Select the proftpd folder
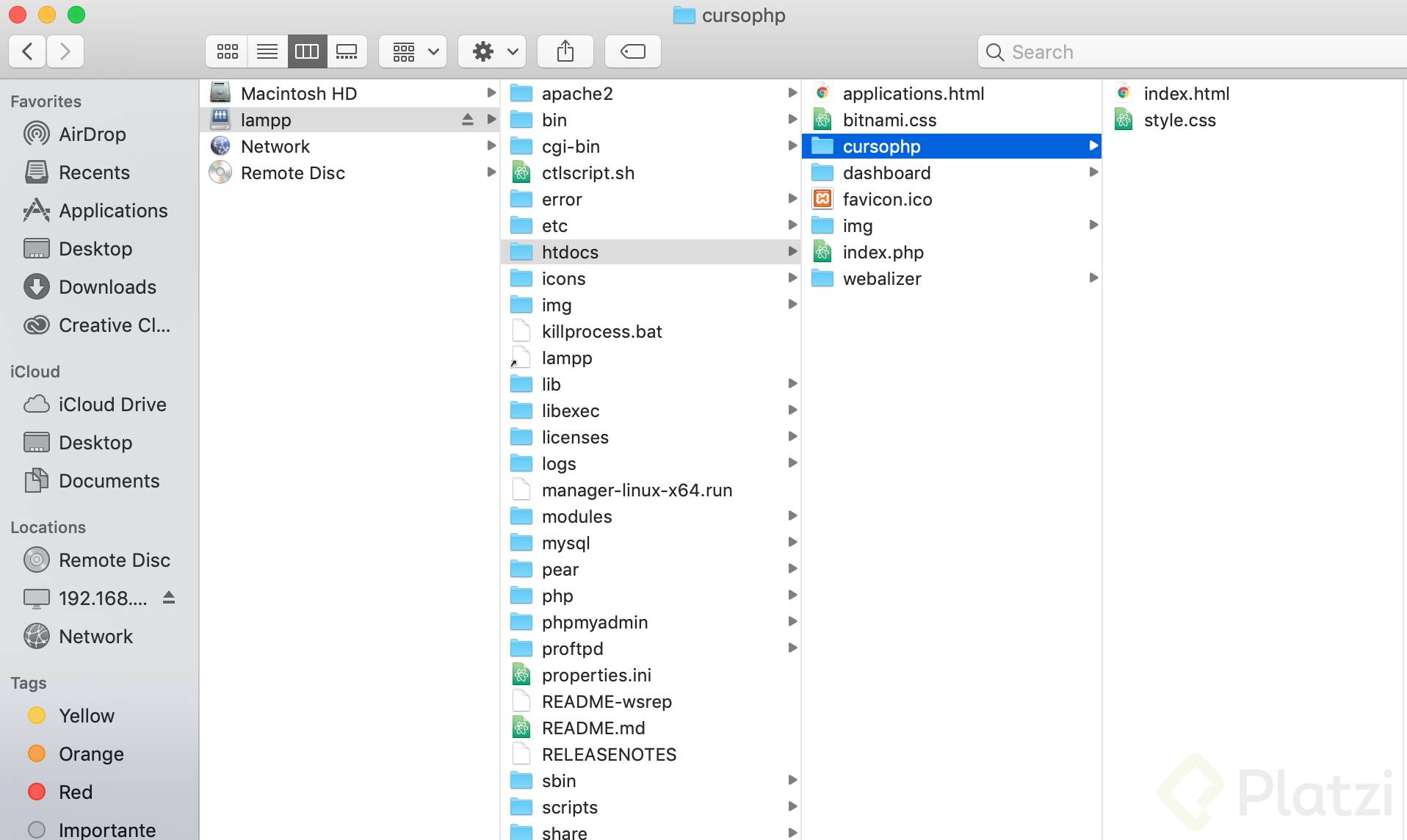 651,648
